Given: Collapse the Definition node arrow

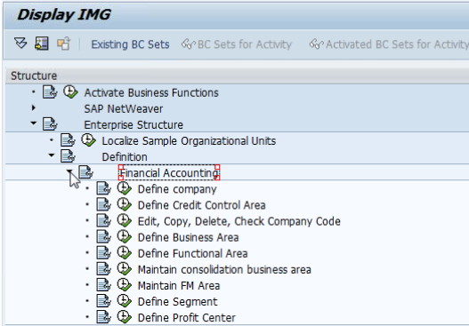Looking at the screenshot, I should tap(52, 155).
